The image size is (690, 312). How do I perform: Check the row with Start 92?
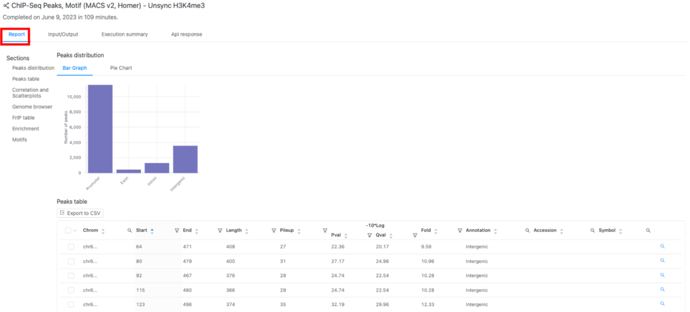coord(71,276)
